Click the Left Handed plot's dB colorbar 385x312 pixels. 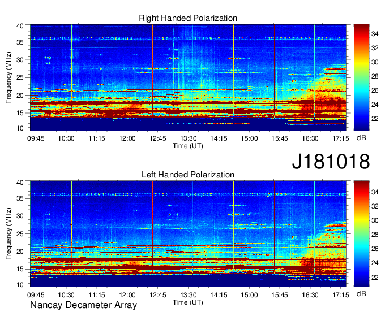pyautogui.click(x=361, y=234)
